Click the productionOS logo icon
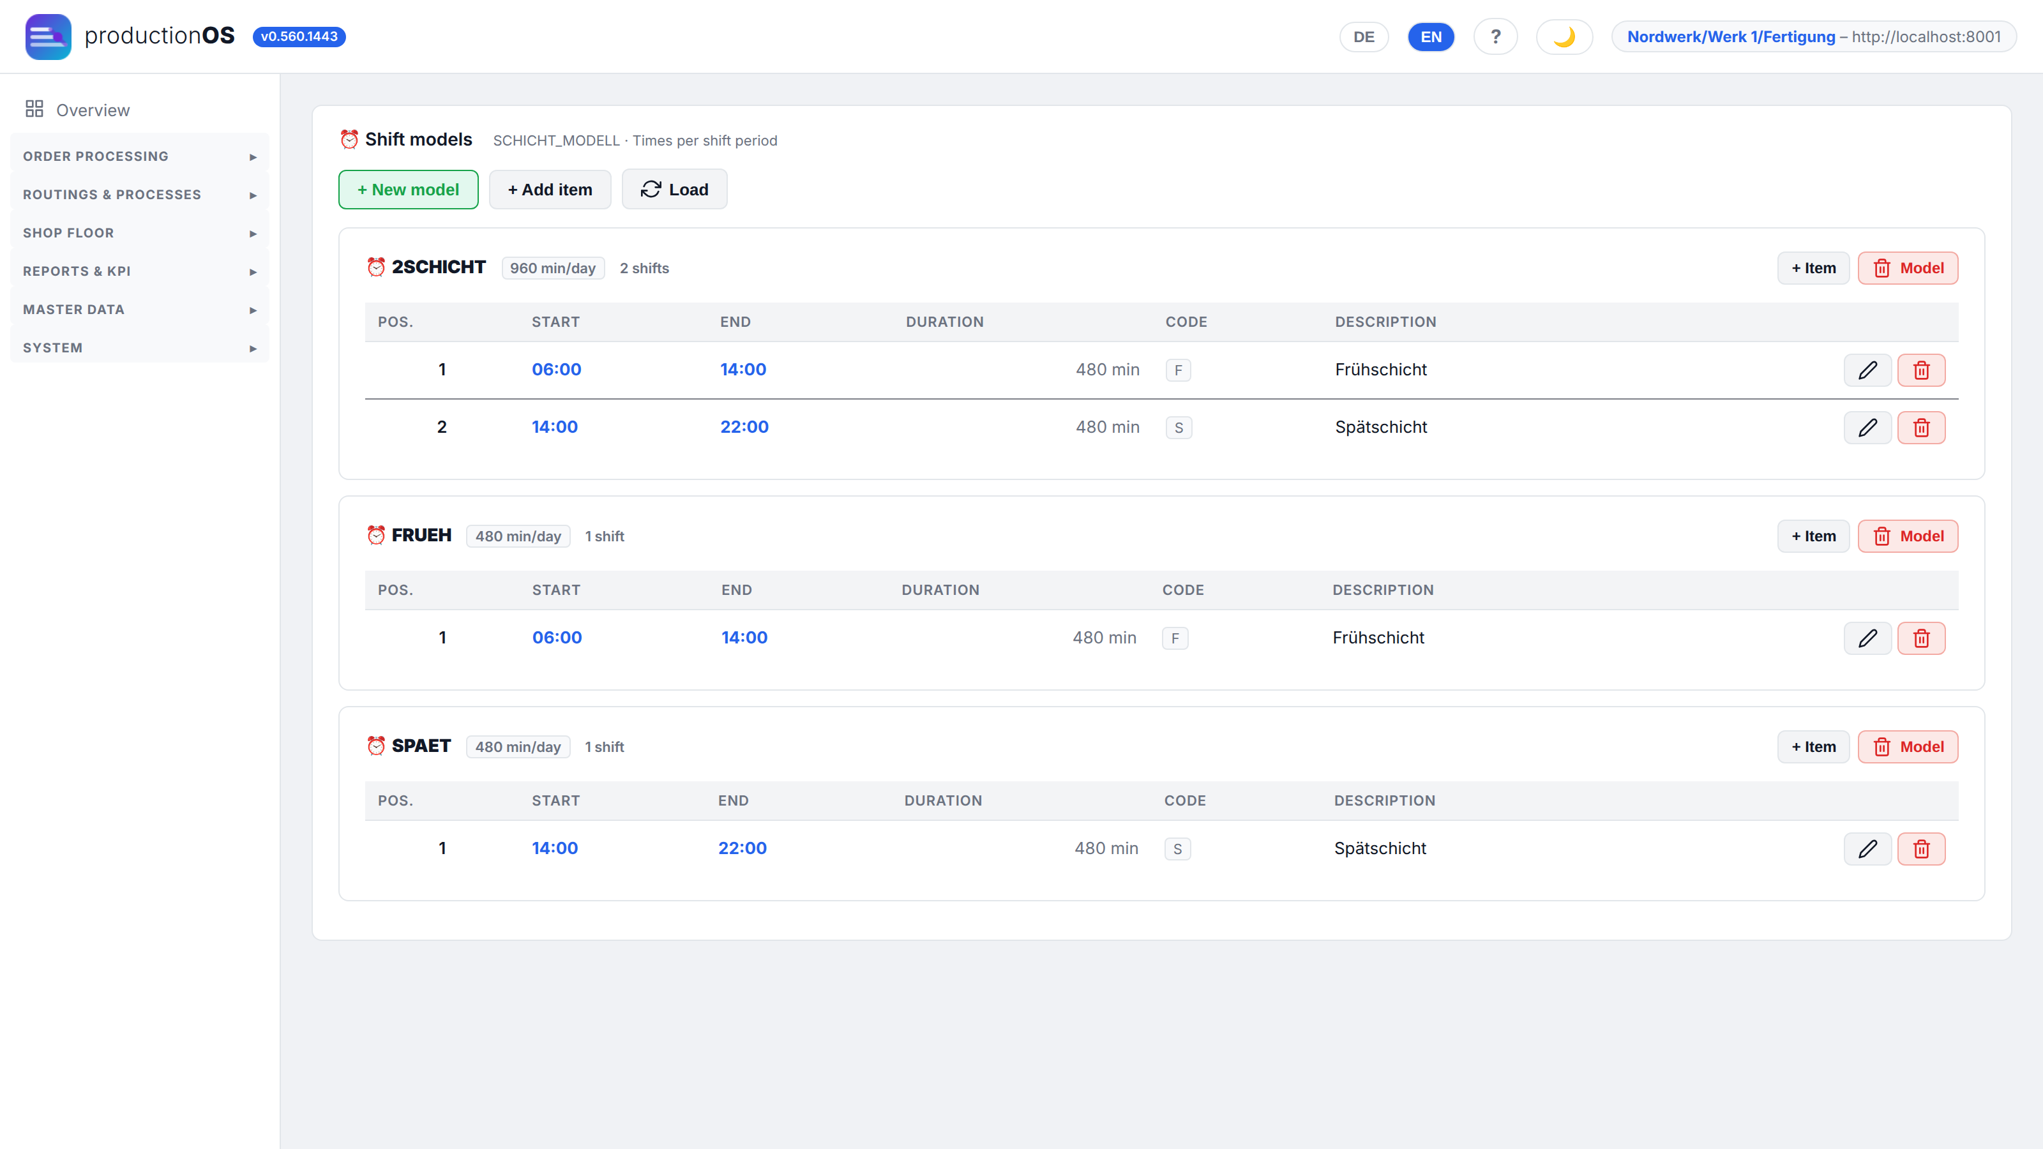This screenshot has width=2043, height=1149. pyautogui.click(x=49, y=36)
